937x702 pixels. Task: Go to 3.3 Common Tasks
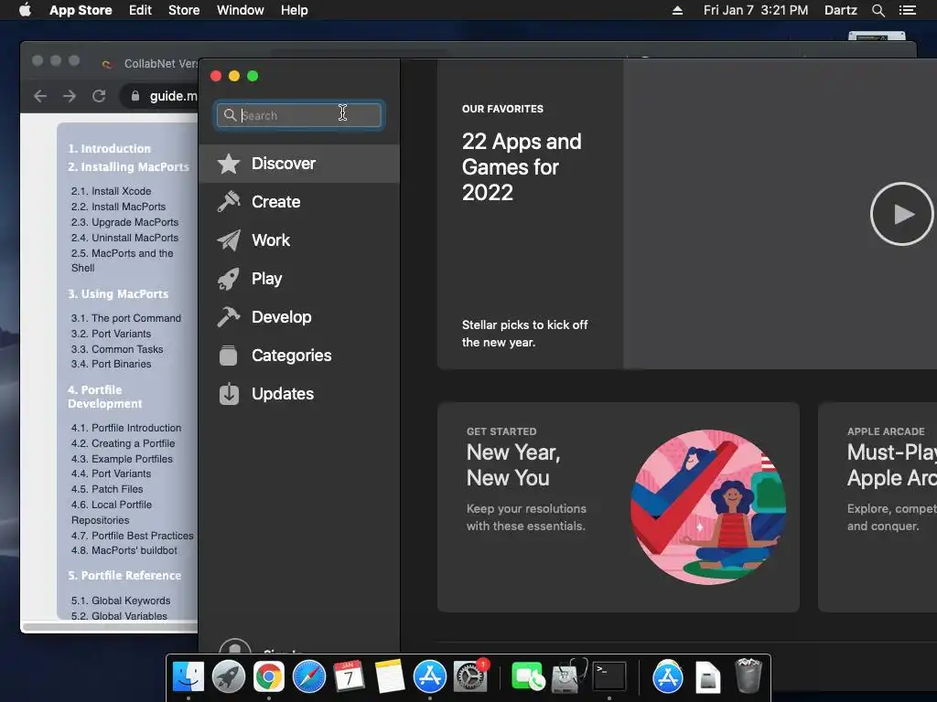click(117, 349)
